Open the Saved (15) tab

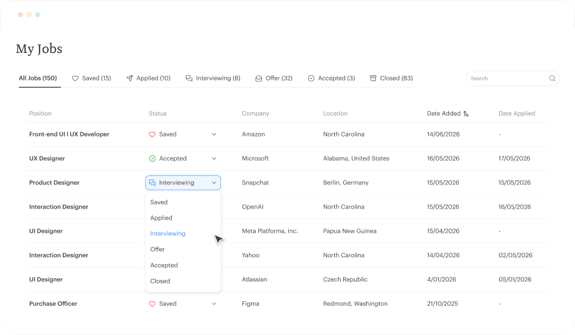point(91,78)
